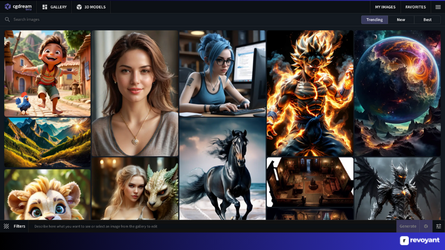Image resolution: width=445 pixels, height=250 pixels.
Task: Open the green mountain valley image
Action: click(x=47, y=143)
